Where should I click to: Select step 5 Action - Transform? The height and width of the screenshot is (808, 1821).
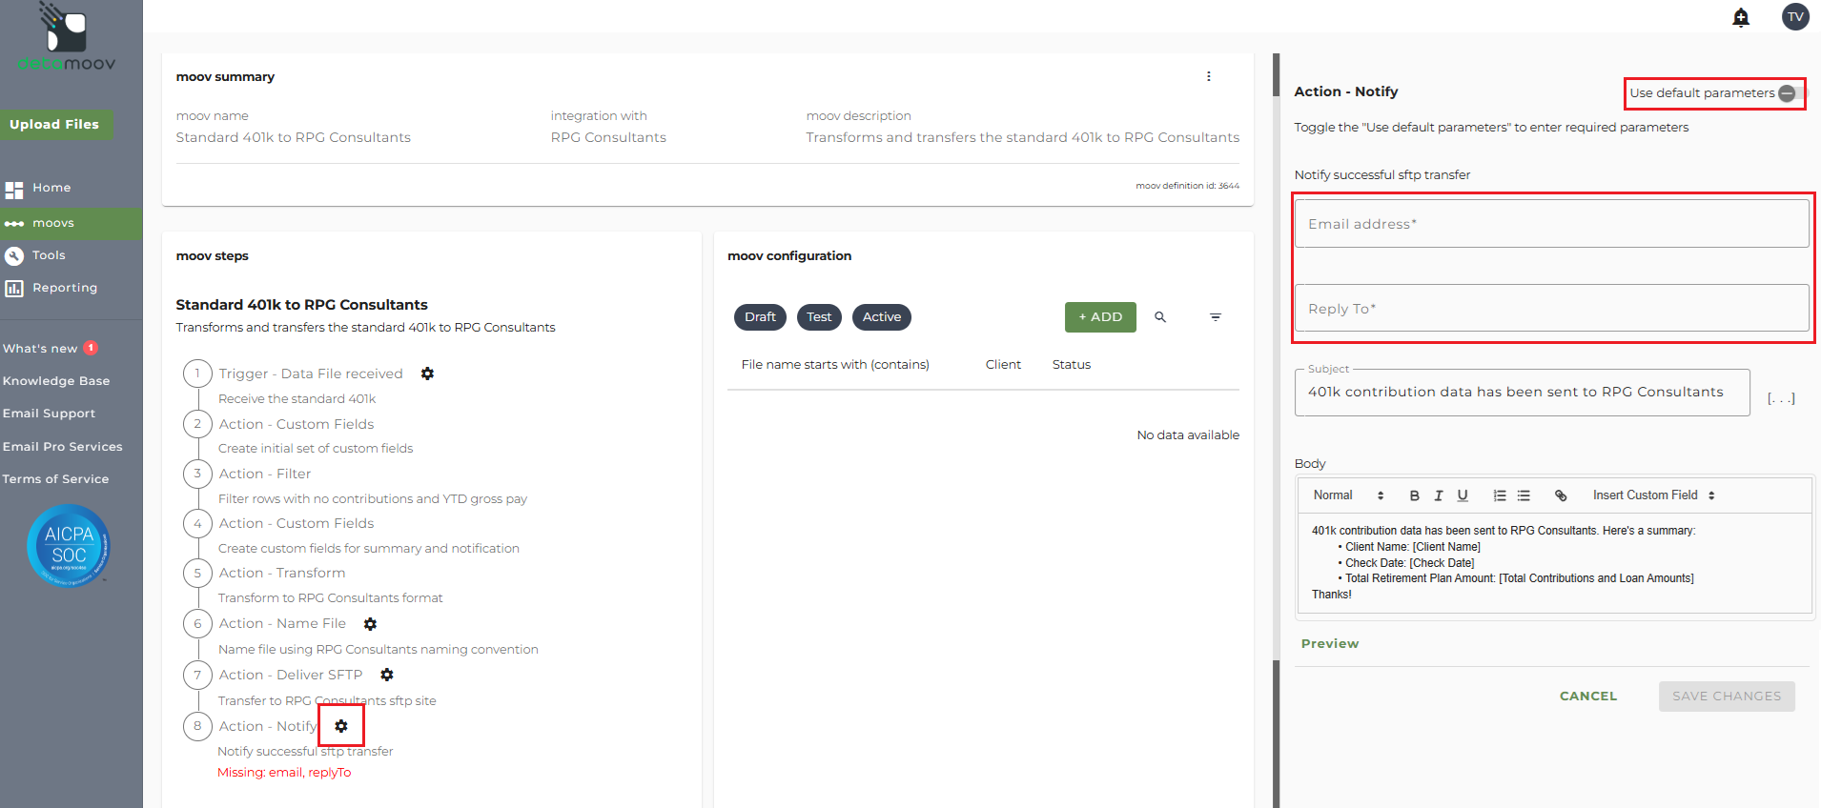pos(282,573)
